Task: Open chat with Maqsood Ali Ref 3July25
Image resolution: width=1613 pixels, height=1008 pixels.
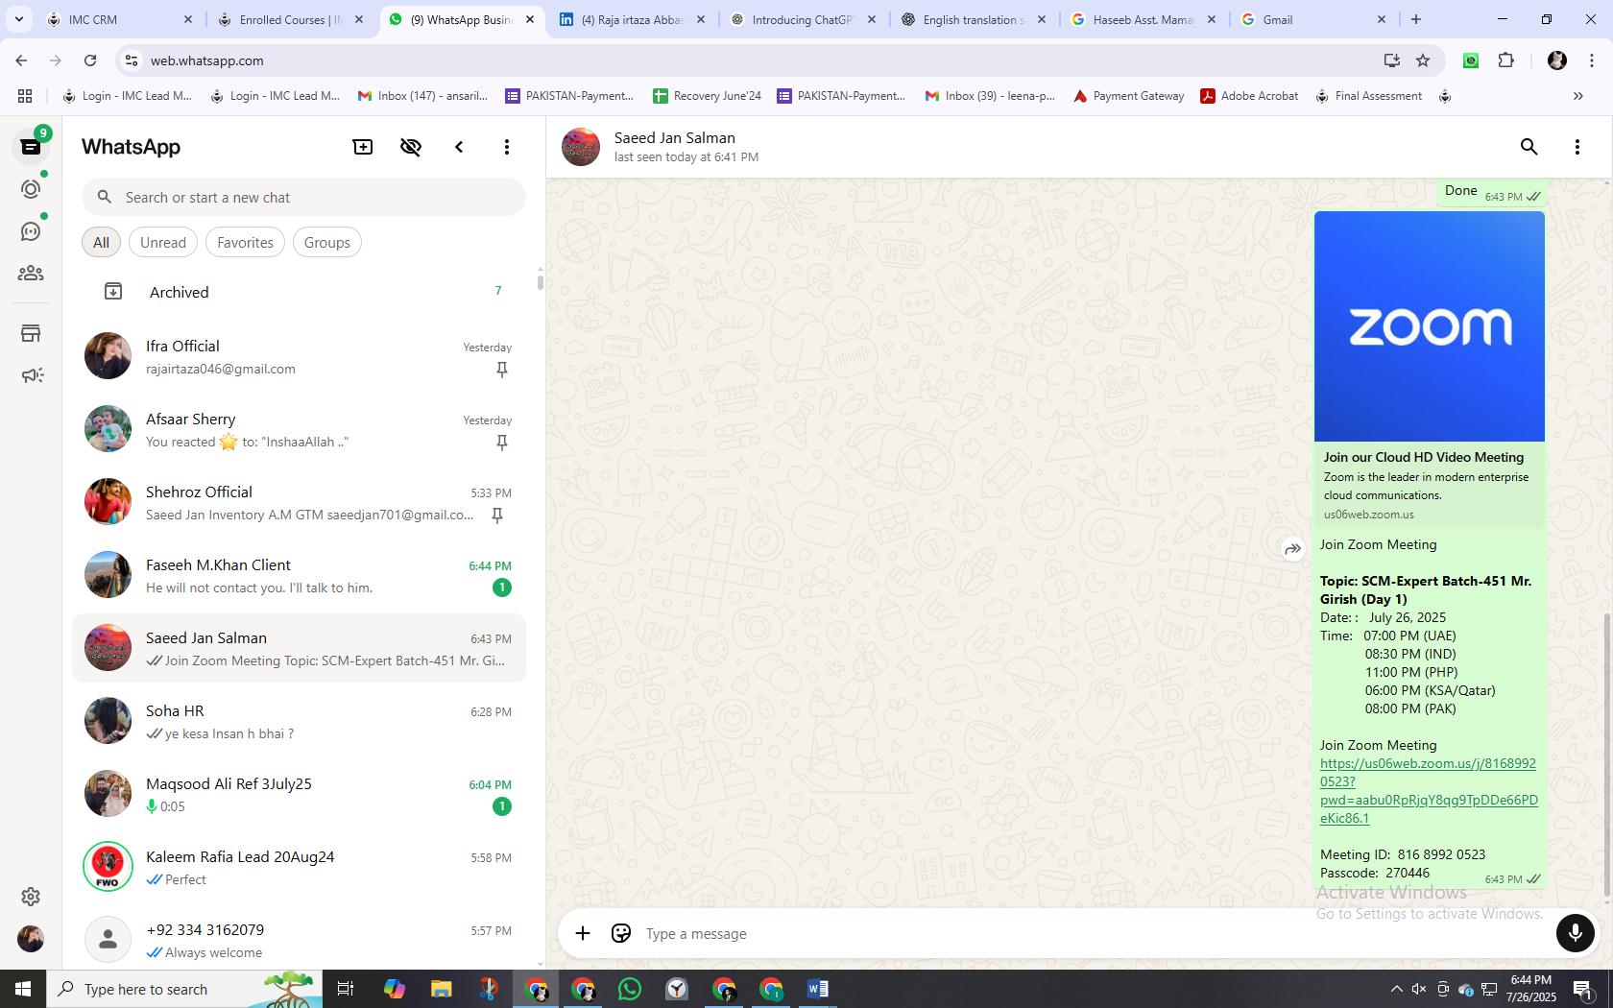Action: 300,795
